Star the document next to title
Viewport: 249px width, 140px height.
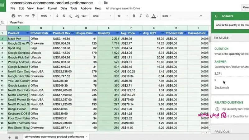point(100,3)
